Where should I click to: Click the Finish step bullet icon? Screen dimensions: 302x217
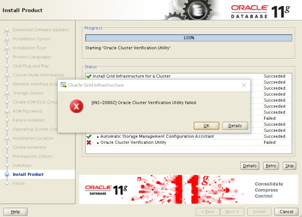7,183
